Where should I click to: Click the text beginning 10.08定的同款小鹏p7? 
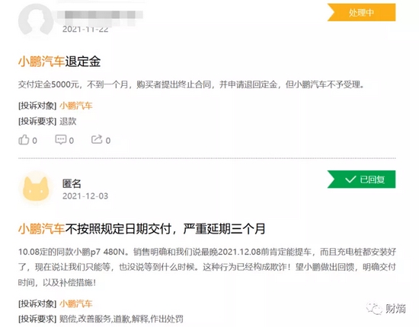tap(207, 267)
